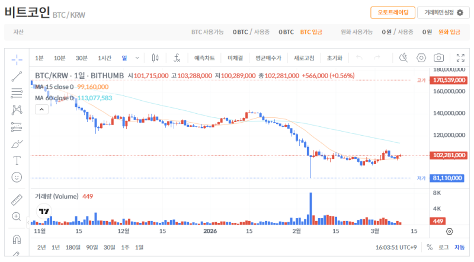This screenshot has height=262, width=474.
Task: Select the forecast and measurement tool
Action: click(17, 127)
